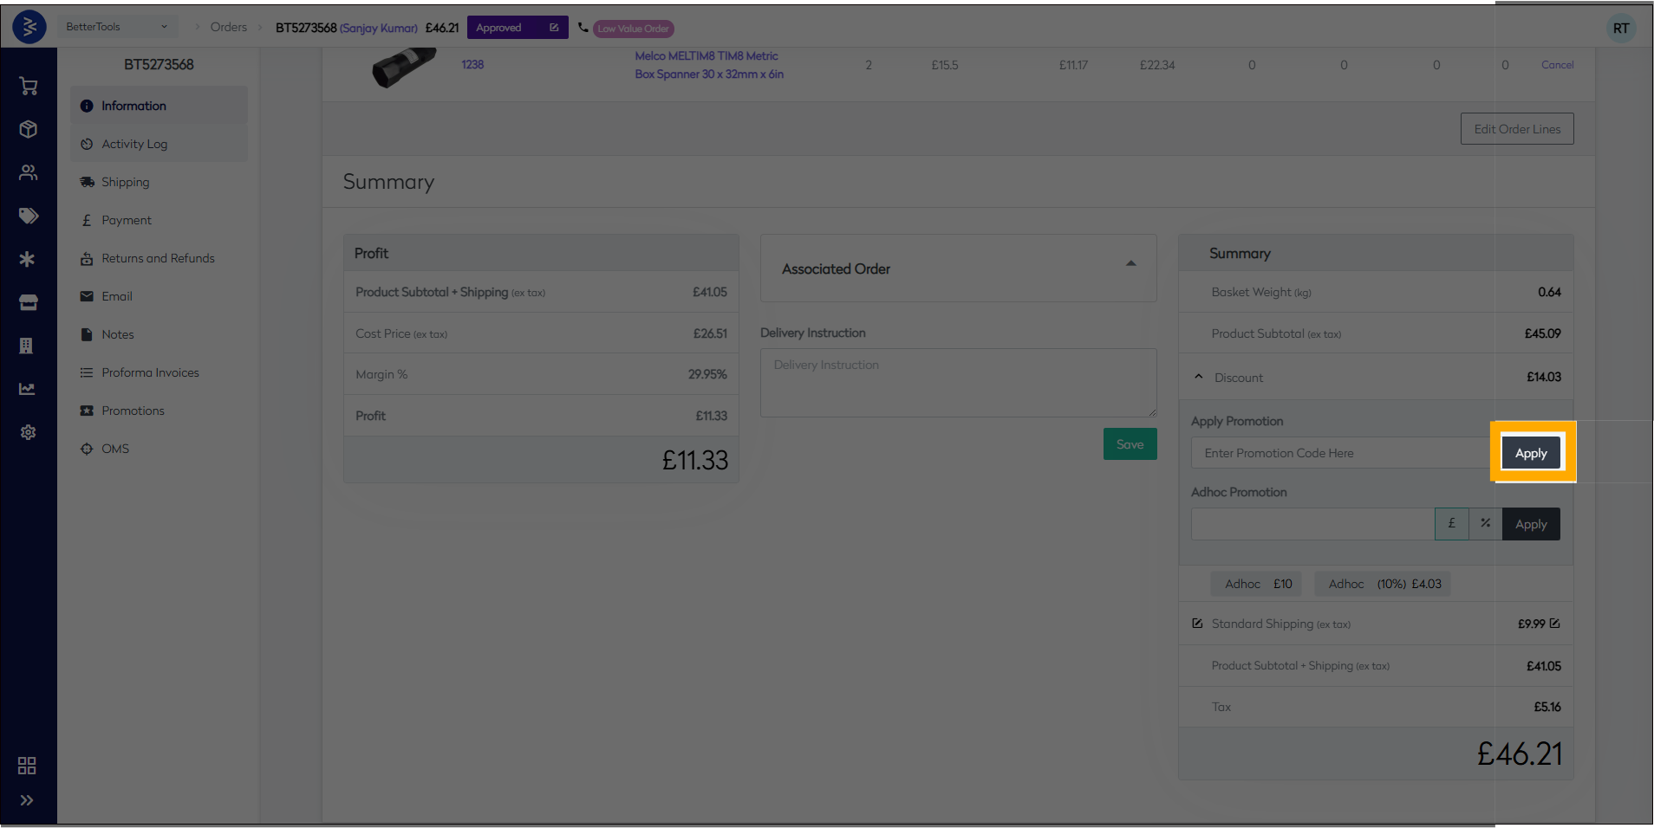Open the analytics chart sidebar icon
Viewport: 1654px width, 828px height.
pos(28,389)
